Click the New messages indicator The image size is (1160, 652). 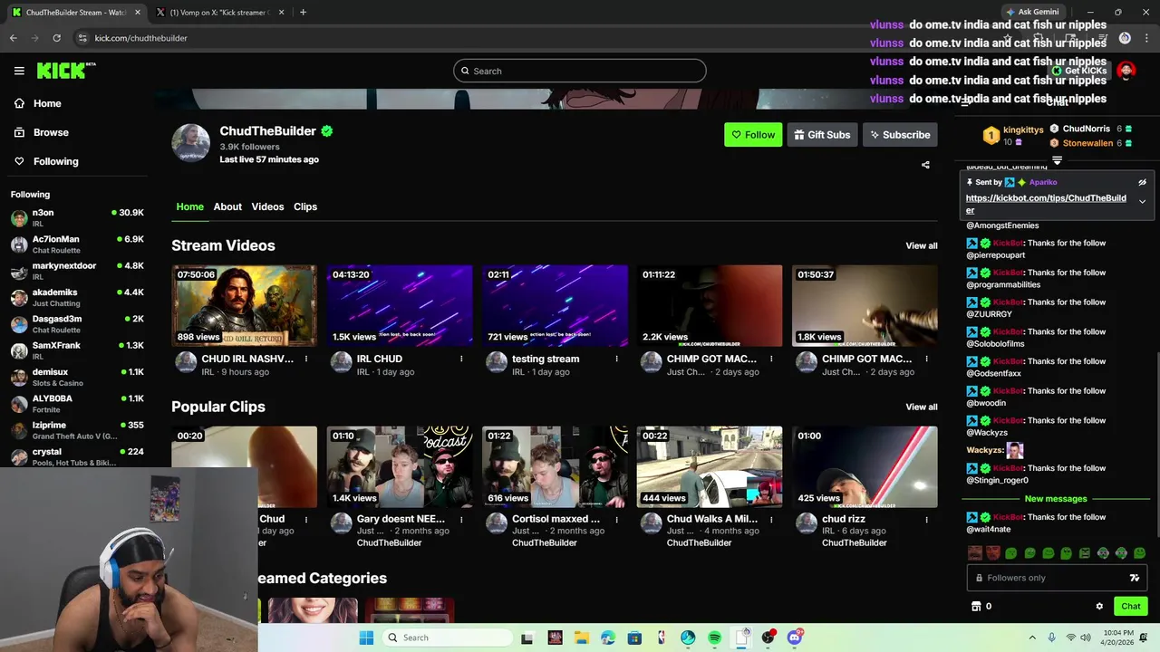(1056, 499)
